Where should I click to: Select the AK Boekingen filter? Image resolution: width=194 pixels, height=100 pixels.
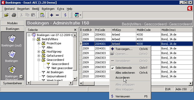pyautogui.click(x=55, y=72)
